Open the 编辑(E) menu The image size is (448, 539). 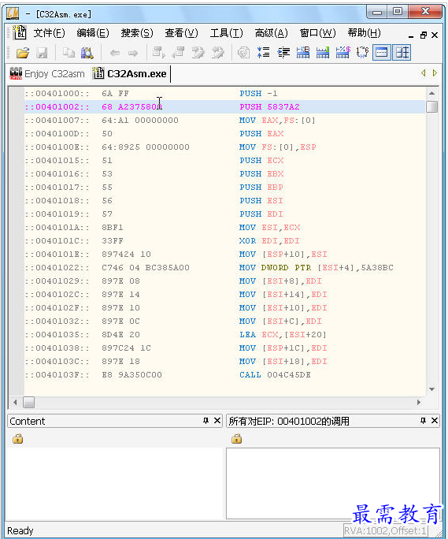[93, 33]
